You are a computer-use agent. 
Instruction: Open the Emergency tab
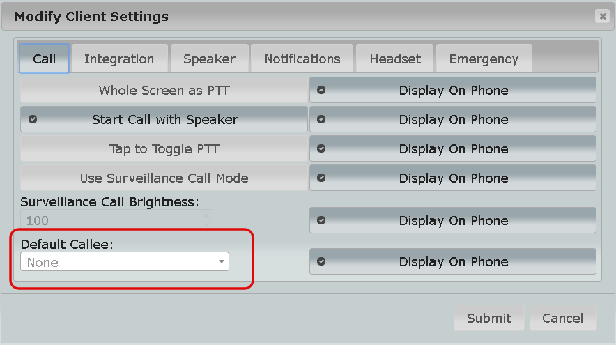[484, 59]
